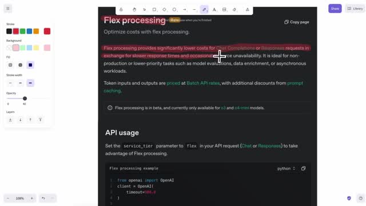The height and width of the screenshot is (206, 366).
Task: Undo the last action
Action: click(x=43, y=199)
